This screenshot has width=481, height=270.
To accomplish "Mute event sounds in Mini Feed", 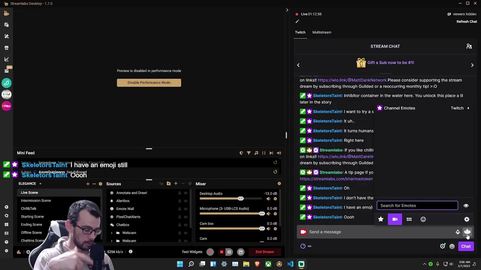I will (x=279, y=153).
